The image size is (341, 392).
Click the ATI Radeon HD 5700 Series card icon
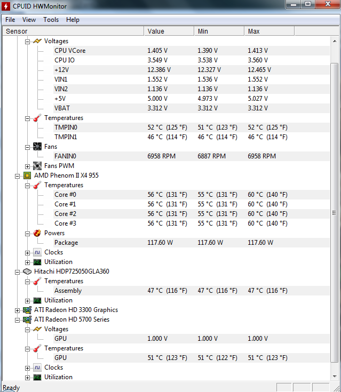[27, 319]
